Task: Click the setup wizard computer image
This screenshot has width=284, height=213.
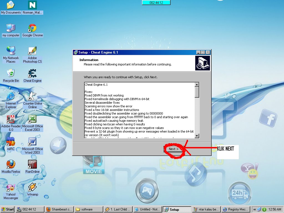Action: [x=202, y=63]
